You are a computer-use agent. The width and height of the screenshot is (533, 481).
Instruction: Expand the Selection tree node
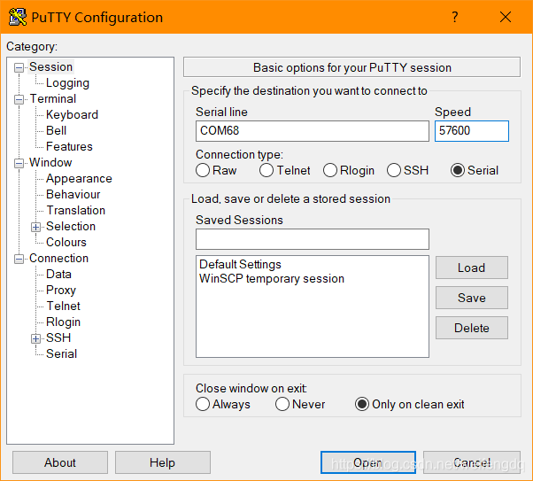click(35, 227)
